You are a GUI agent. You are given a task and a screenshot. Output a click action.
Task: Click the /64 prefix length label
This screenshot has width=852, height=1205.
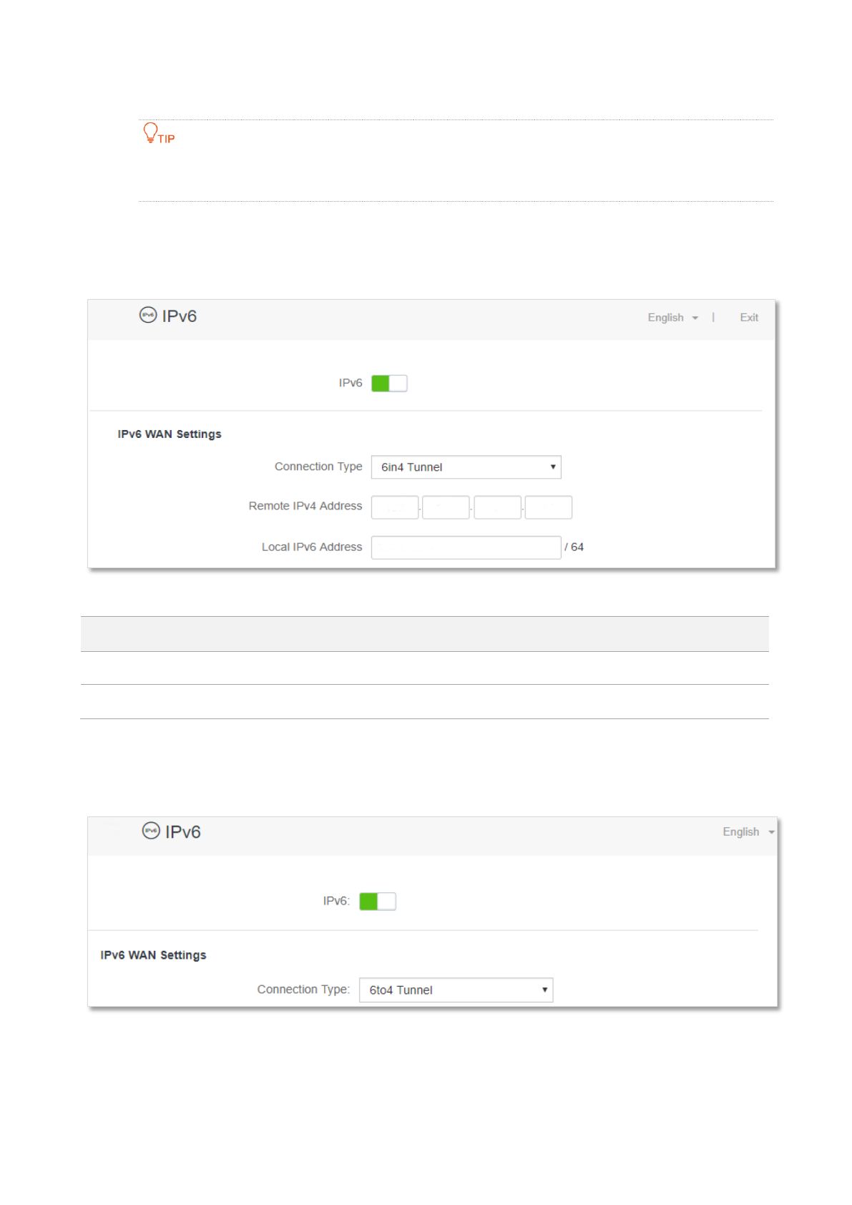click(x=574, y=547)
